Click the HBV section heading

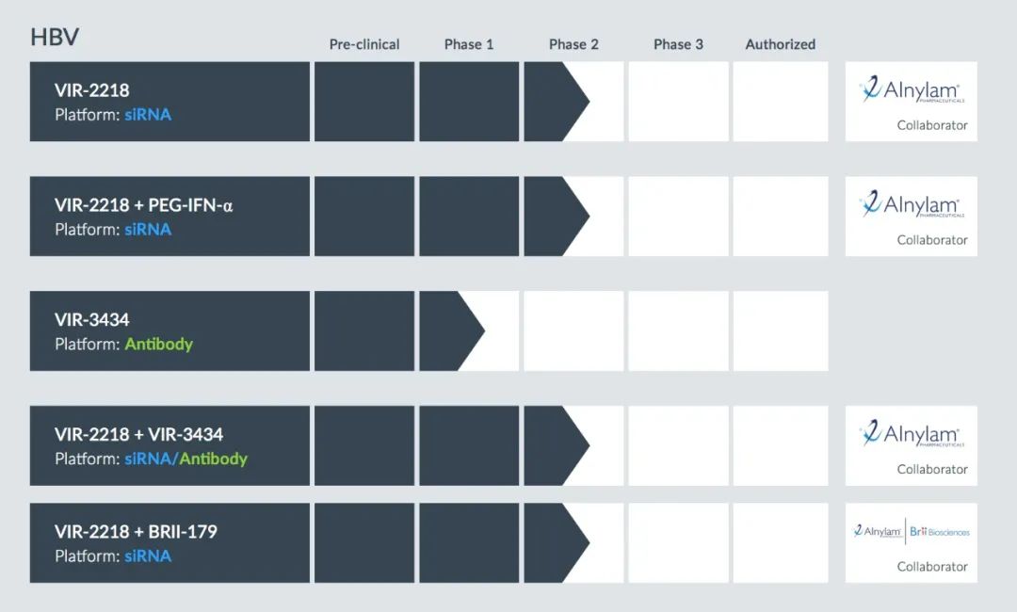pyautogui.click(x=55, y=38)
